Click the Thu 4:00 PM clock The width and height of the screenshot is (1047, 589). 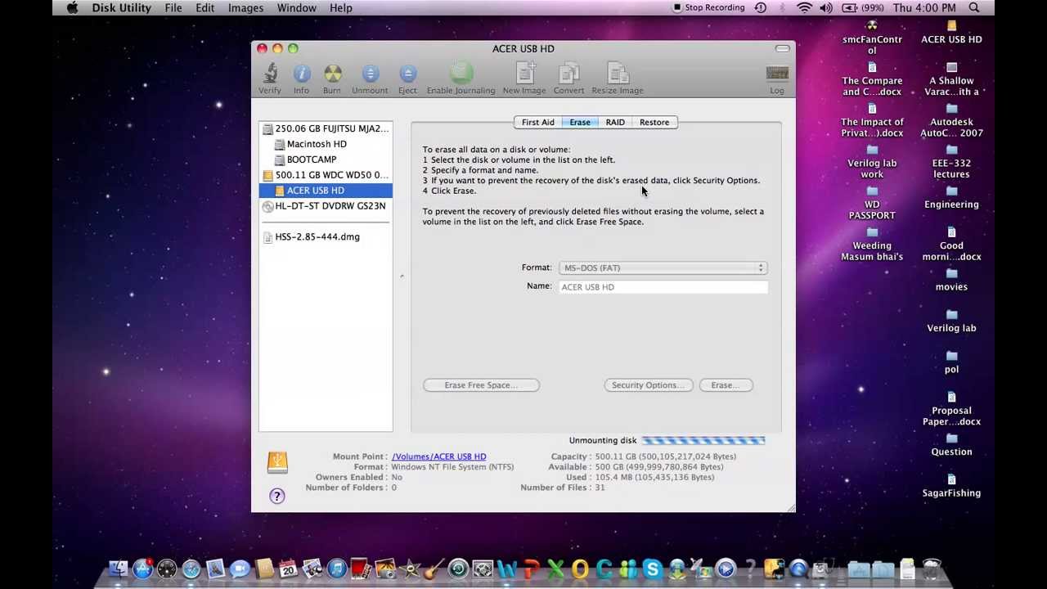coord(924,7)
